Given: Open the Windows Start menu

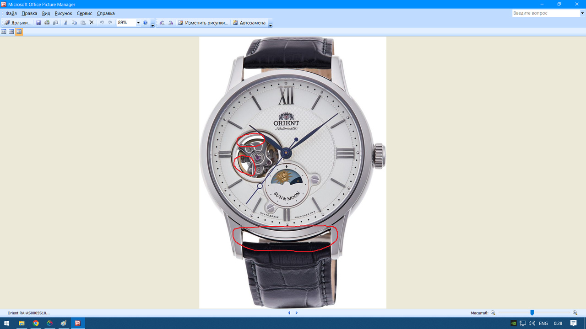Looking at the screenshot, I should [x=7, y=323].
